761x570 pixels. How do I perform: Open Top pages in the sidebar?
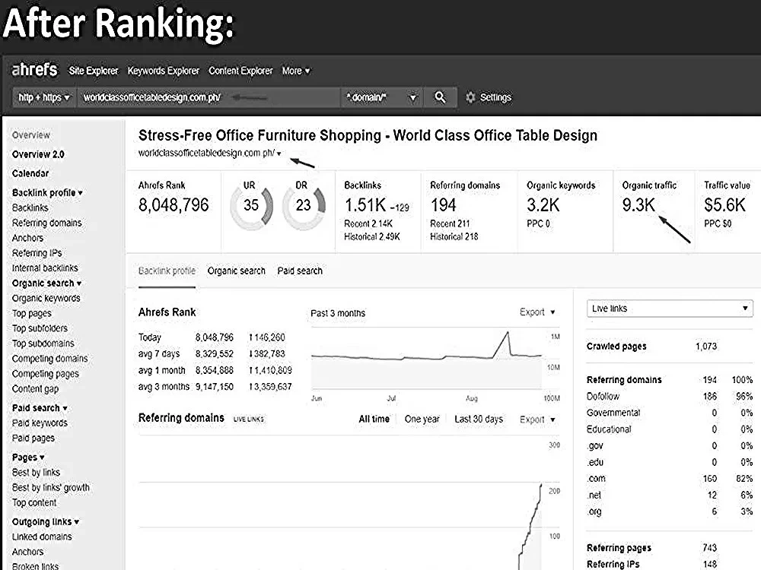click(x=31, y=314)
